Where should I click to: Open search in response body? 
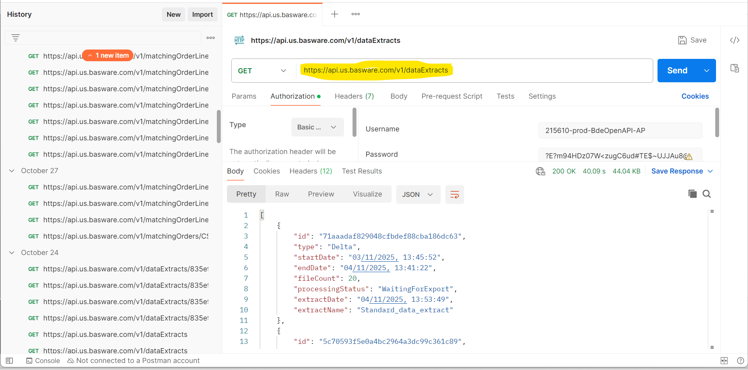pyautogui.click(x=706, y=194)
